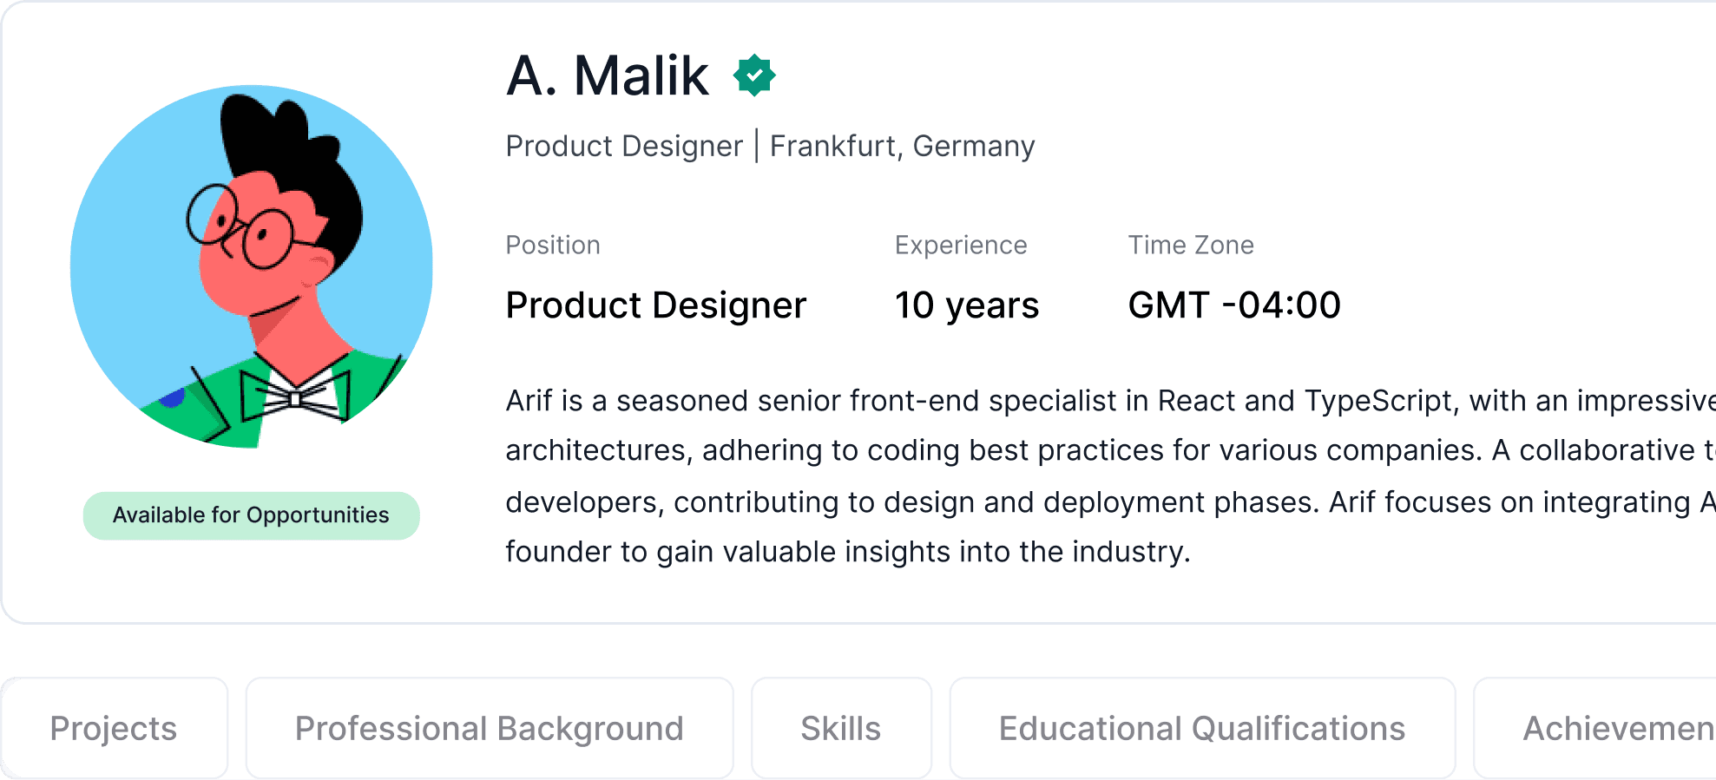This screenshot has width=1716, height=780.
Task: Click the bio's last line about industry insights
Action: 848,552
